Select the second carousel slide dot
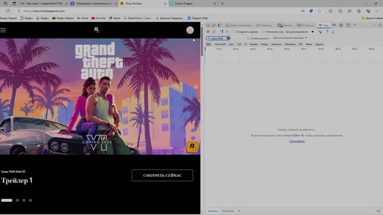The width and height of the screenshot is (383, 215). [17, 201]
